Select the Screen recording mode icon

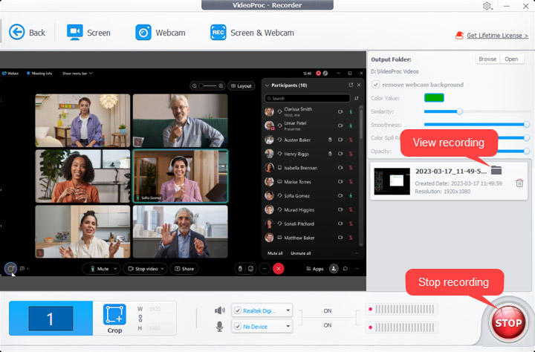[x=75, y=32]
